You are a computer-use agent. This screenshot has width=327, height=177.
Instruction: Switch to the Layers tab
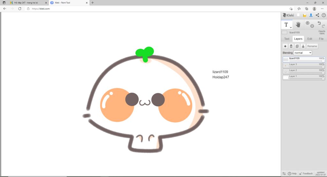click(x=298, y=39)
